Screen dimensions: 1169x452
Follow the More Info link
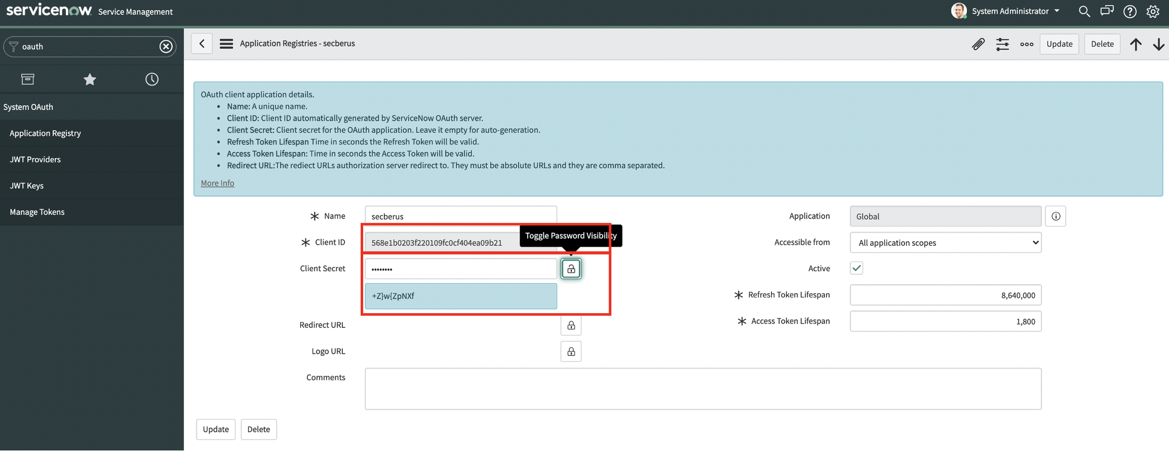[x=218, y=183]
